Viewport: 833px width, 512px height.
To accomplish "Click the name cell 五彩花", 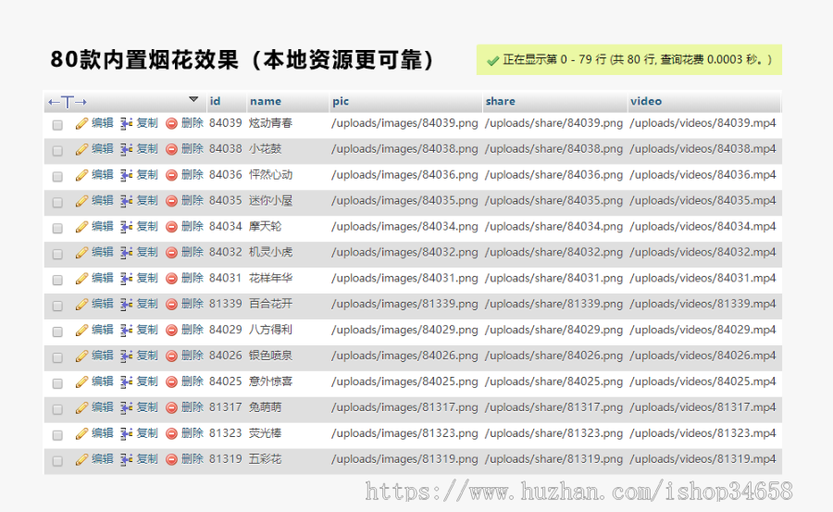I will pyautogui.click(x=265, y=459).
